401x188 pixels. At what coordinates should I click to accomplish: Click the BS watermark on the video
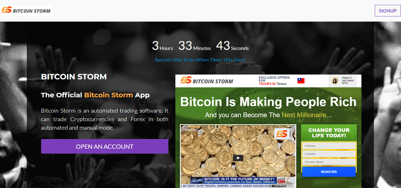click(x=282, y=134)
